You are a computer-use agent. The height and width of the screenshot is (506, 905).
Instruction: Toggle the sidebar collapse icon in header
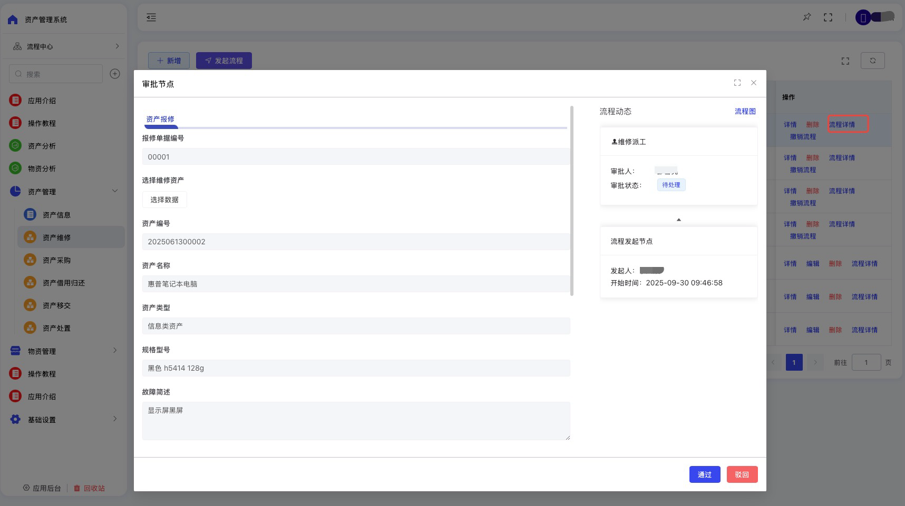tap(151, 17)
